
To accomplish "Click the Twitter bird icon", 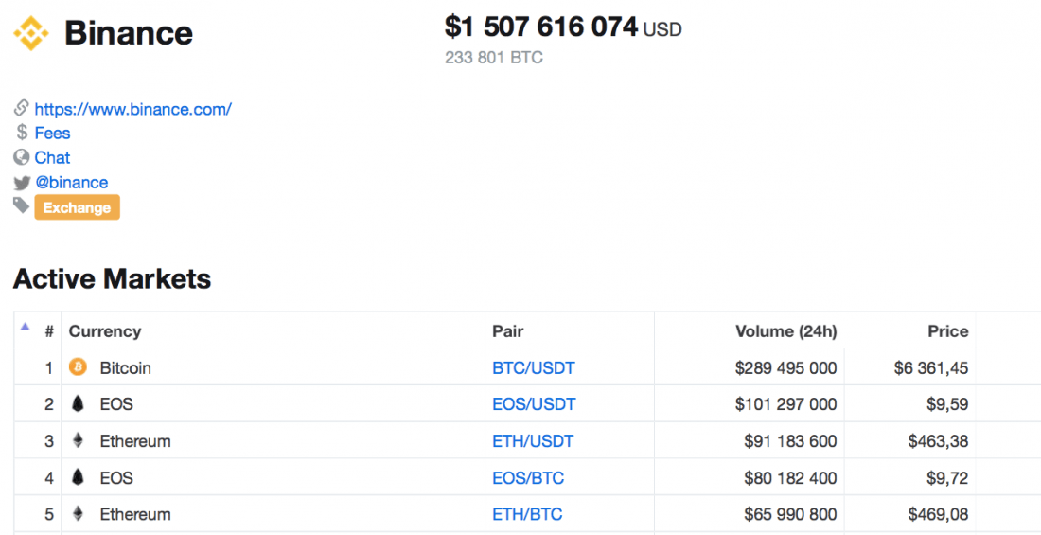I will click(x=22, y=183).
